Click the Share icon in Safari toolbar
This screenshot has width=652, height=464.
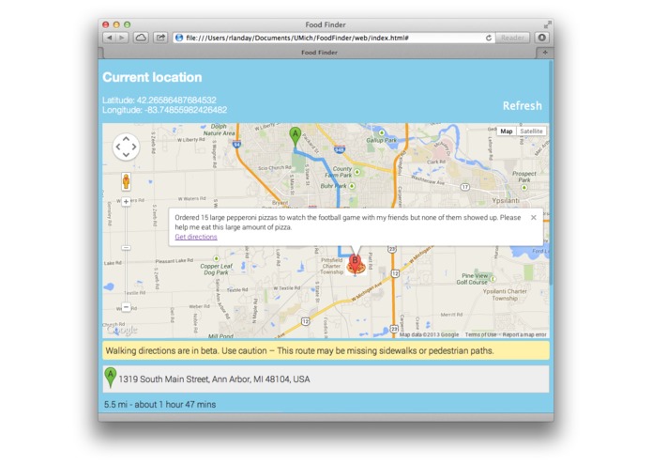pos(160,38)
